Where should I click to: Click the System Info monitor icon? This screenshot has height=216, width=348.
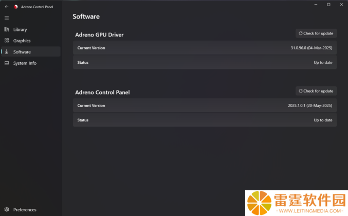(7, 63)
